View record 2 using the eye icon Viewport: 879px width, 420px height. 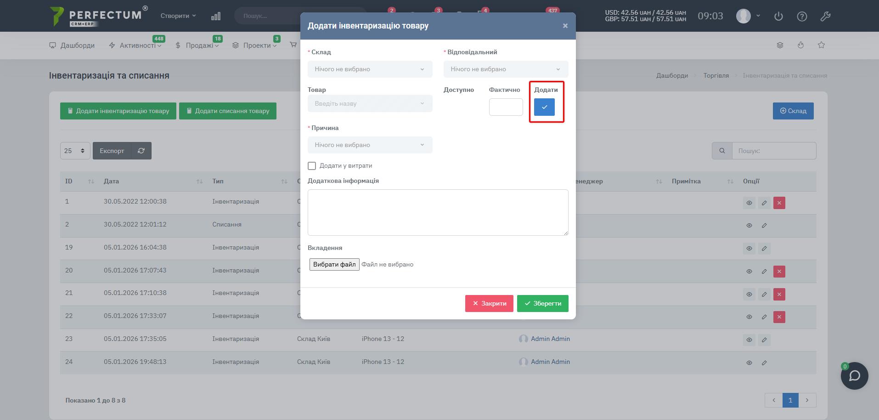(x=749, y=226)
